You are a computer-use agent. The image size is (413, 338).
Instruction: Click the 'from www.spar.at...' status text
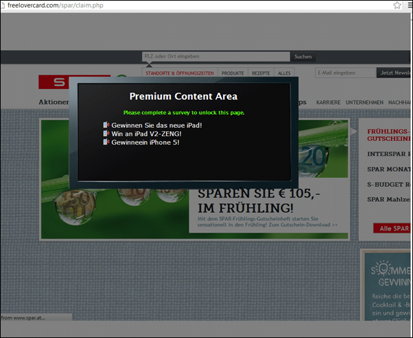(23, 317)
